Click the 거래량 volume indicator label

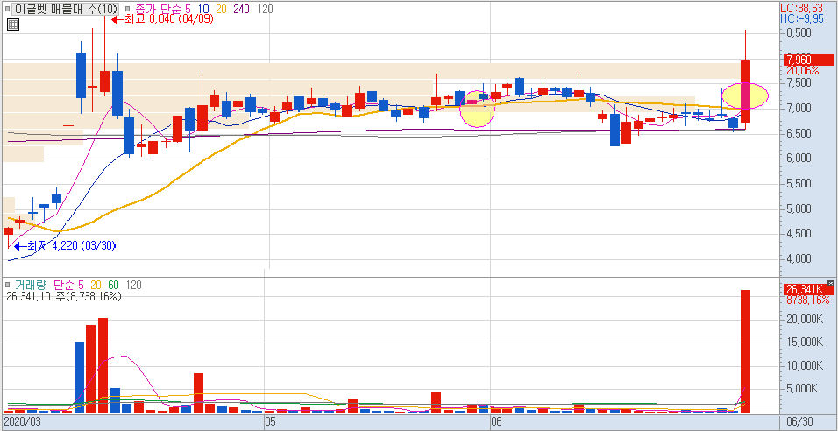(31, 286)
